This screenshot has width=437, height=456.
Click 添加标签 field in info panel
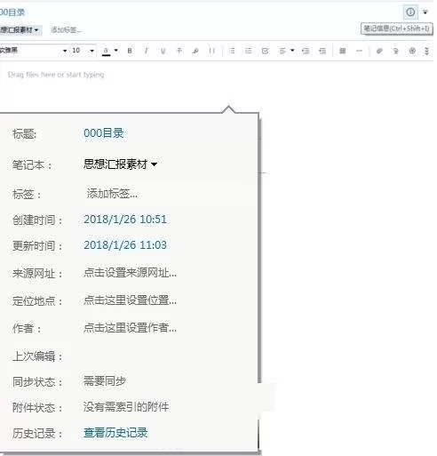click(112, 194)
